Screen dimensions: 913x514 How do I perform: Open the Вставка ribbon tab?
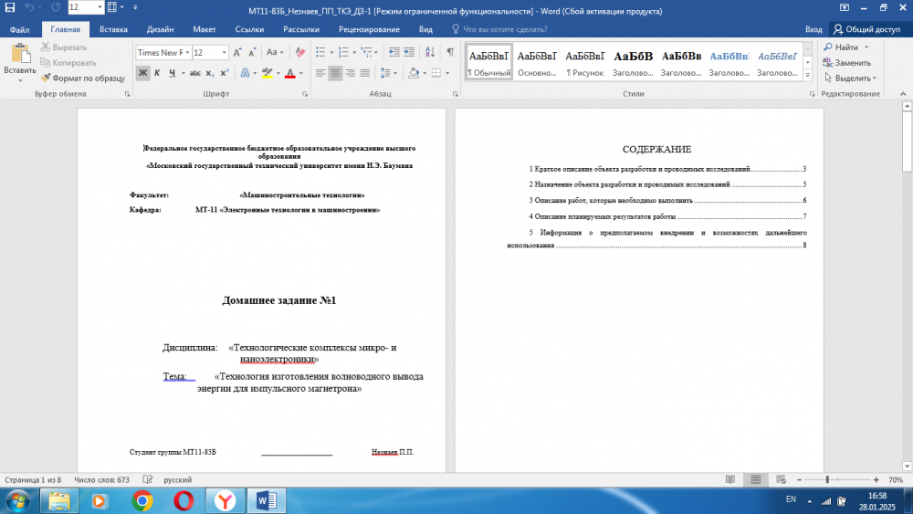click(x=113, y=29)
